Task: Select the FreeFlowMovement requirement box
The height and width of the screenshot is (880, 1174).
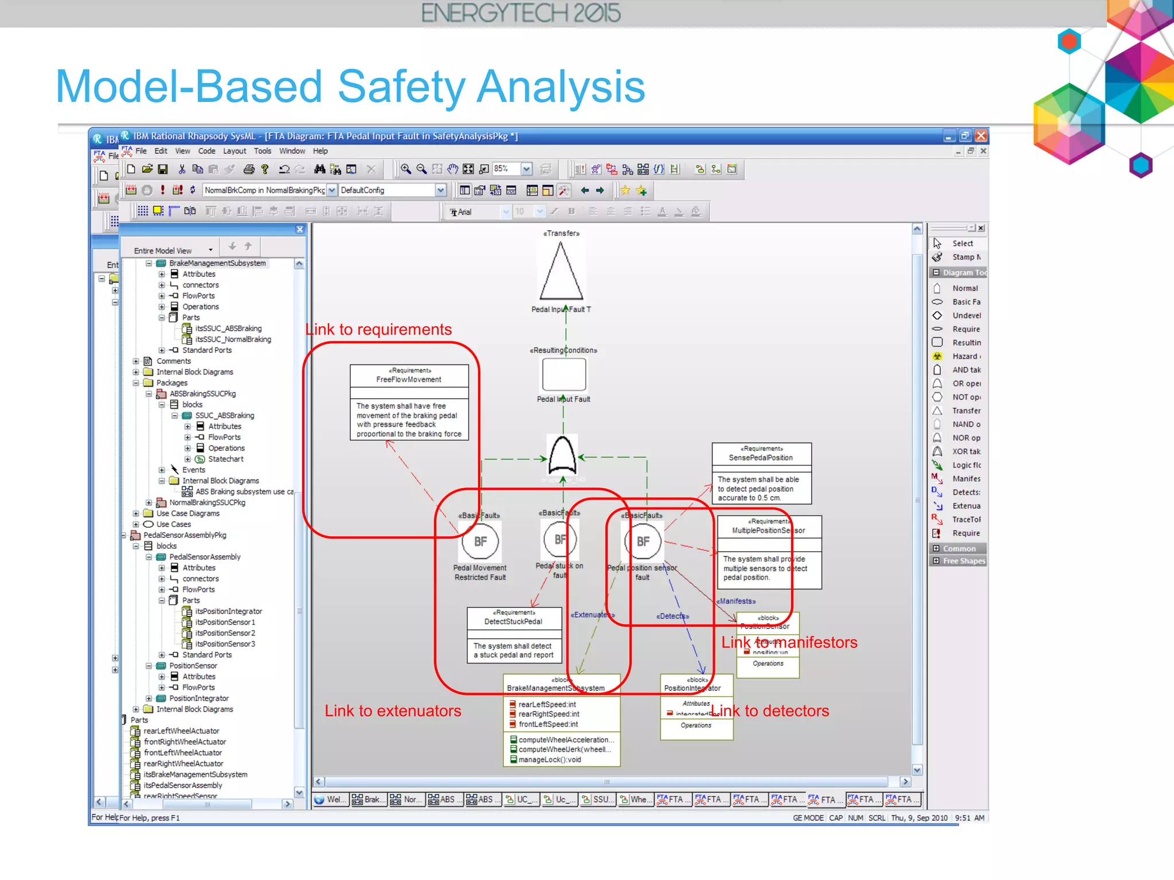Action: (409, 402)
